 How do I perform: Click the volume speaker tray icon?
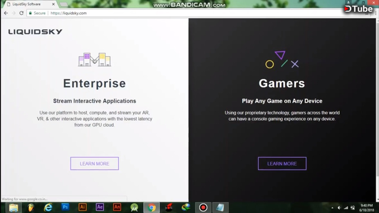pyautogui.click(x=339, y=208)
